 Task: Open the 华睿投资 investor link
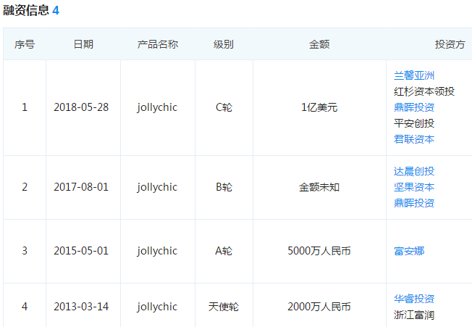[414, 299]
